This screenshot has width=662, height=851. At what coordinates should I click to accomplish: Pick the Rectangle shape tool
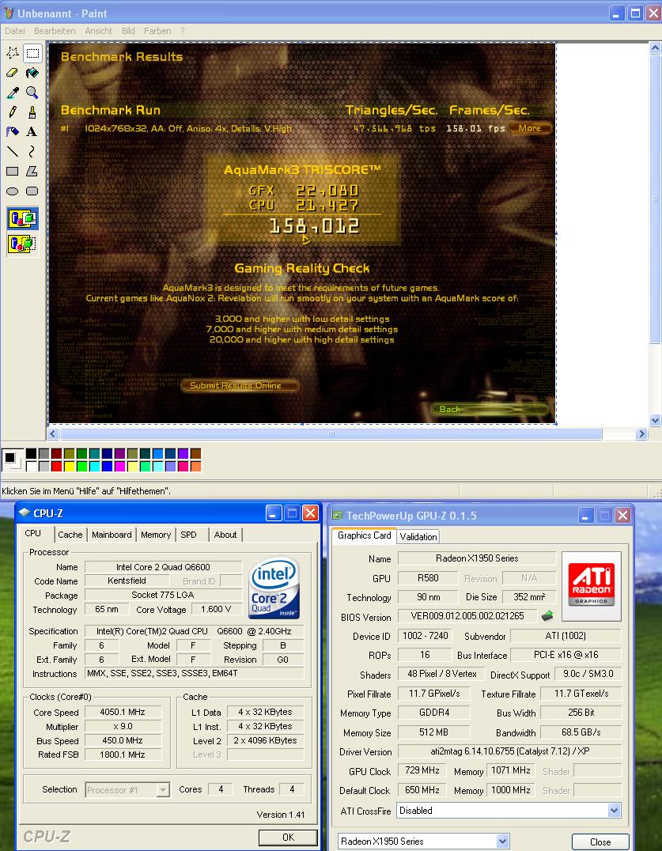tap(13, 172)
